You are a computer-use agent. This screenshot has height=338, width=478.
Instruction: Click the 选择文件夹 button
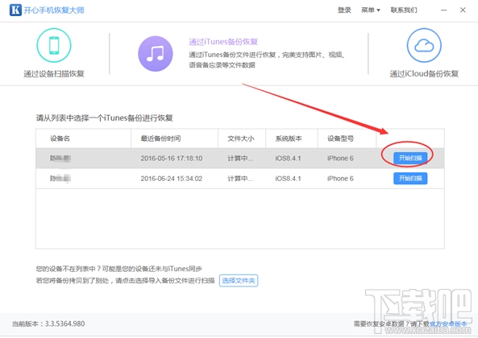point(239,281)
